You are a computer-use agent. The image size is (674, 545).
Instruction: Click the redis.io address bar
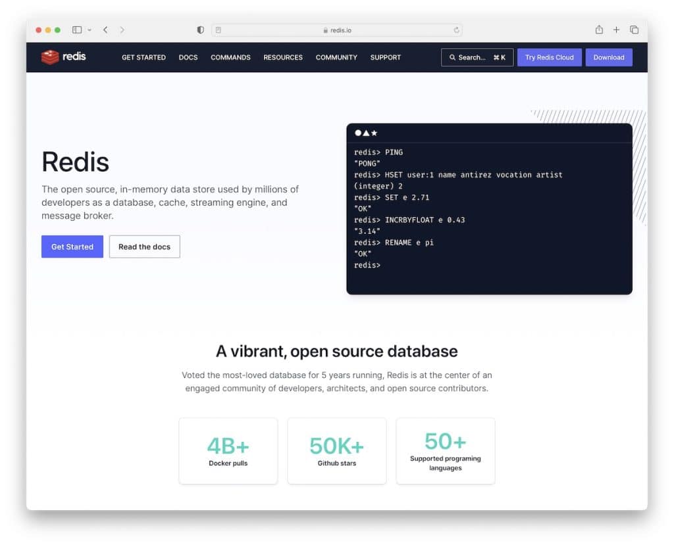pyautogui.click(x=337, y=30)
